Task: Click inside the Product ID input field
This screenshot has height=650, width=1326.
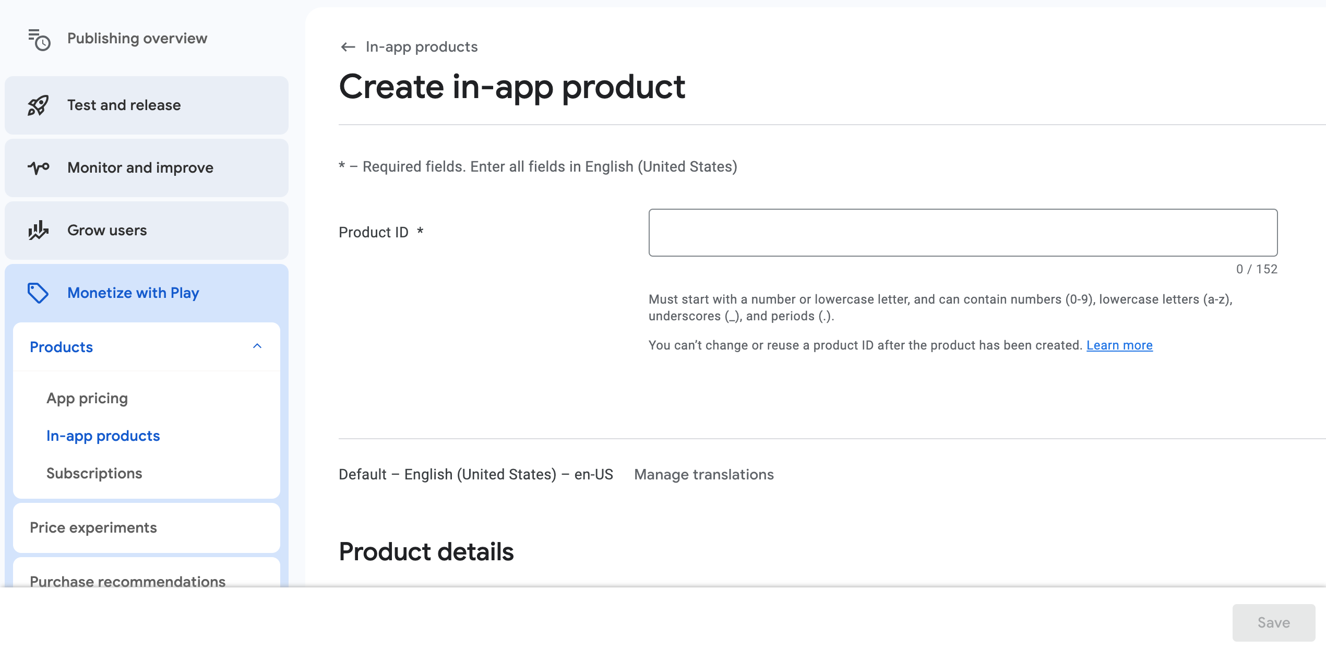Action: (x=962, y=233)
